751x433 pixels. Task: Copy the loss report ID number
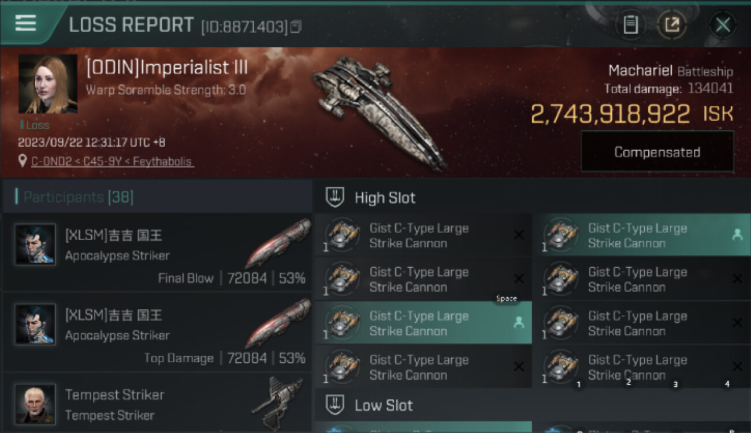coord(296,27)
